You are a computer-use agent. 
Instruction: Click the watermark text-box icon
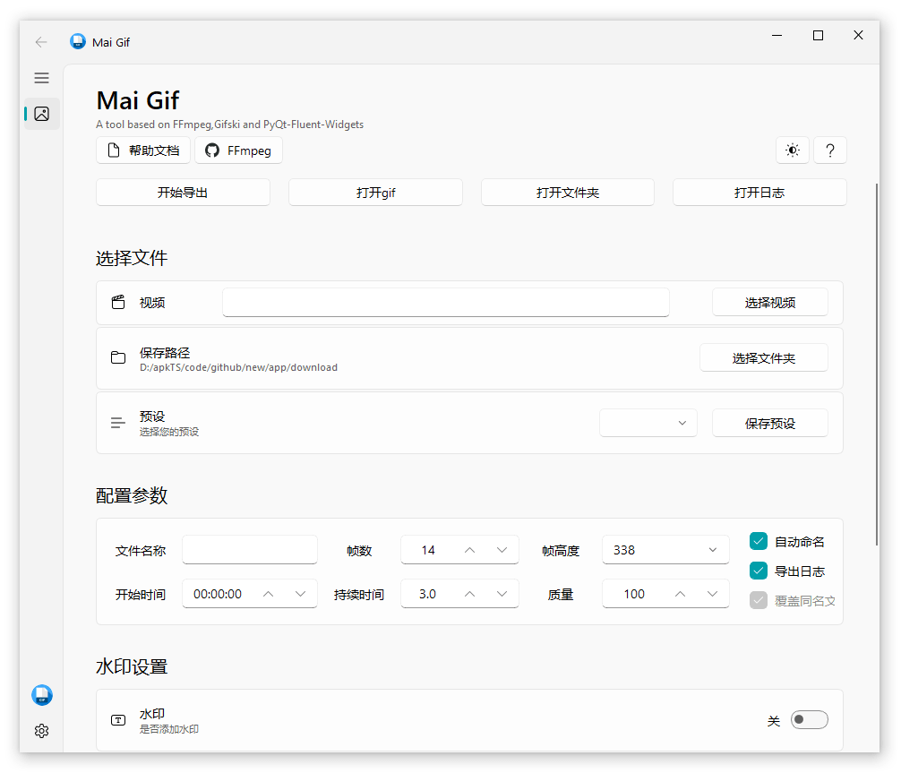point(118,720)
